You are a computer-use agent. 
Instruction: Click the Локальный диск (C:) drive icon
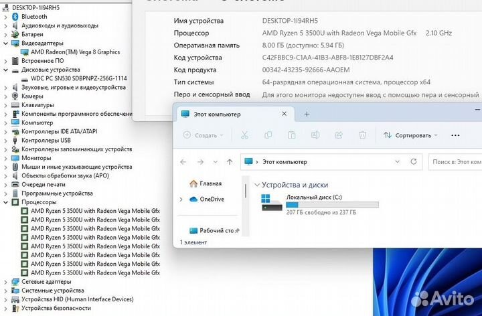pos(271,203)
